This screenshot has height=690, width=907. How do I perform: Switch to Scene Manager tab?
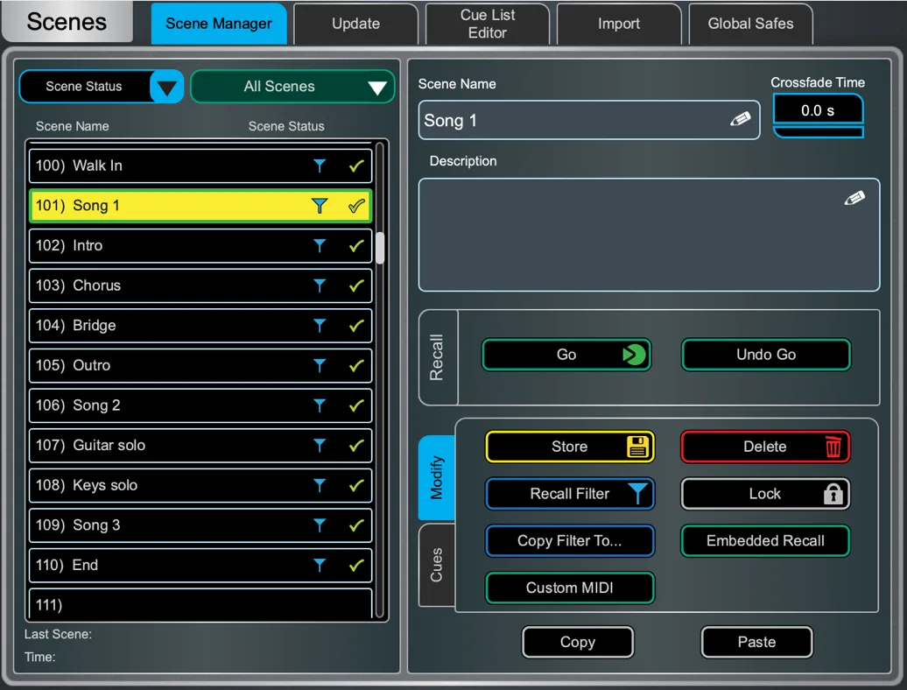219,24
